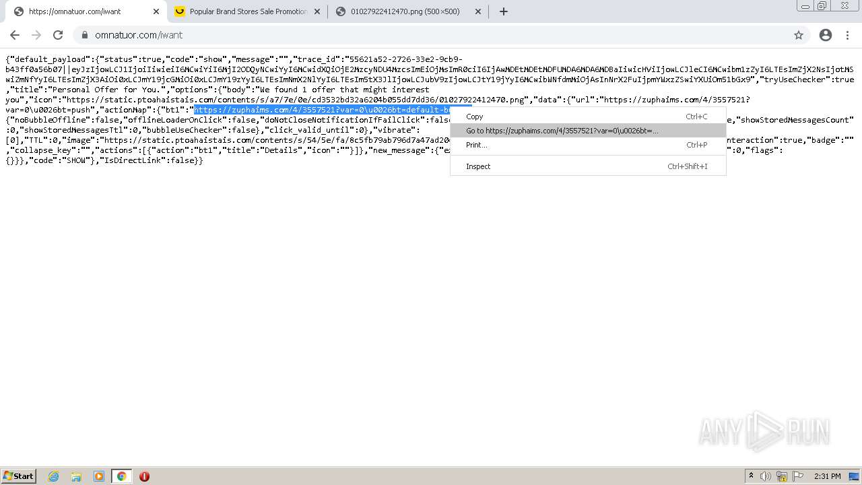Minimize the Chrome window
The image size is (862, 485).
tap(805, 6)
